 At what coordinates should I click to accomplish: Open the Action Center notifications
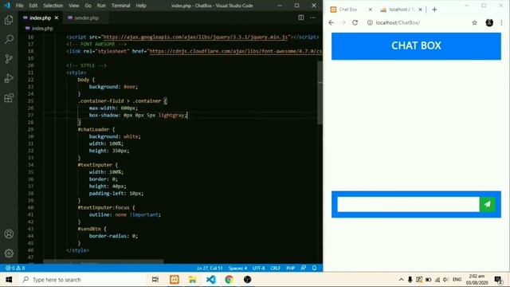498,280
